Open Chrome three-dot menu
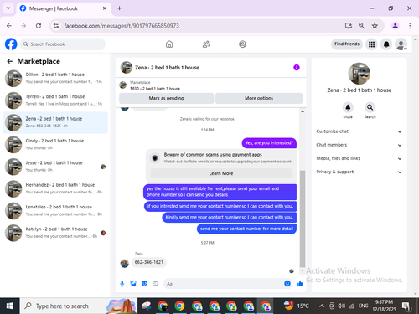419x314 pixels. pyautogui.click(x=410, y=26)
